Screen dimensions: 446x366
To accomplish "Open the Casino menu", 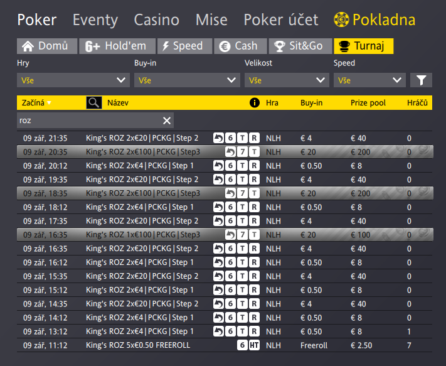I will (156, 19).
